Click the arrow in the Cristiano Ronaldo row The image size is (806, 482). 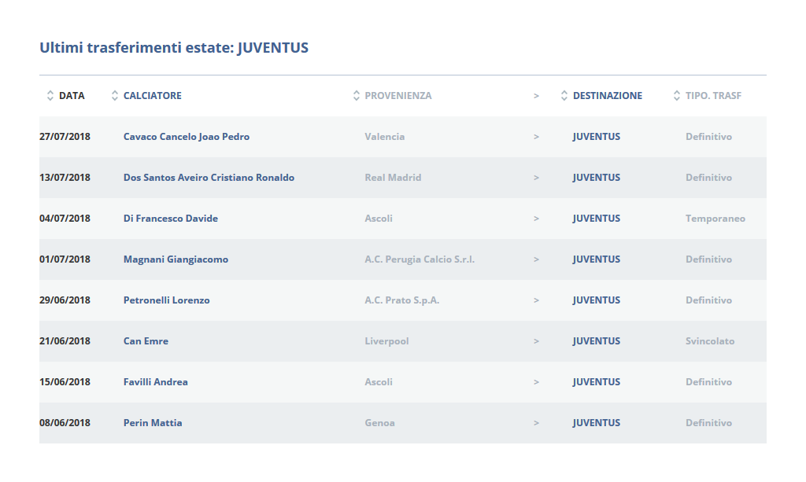click(536, 178)
